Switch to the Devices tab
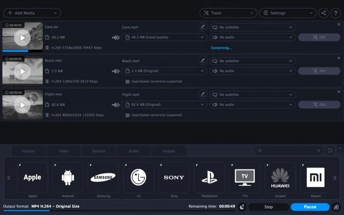 tap(99, 151)
